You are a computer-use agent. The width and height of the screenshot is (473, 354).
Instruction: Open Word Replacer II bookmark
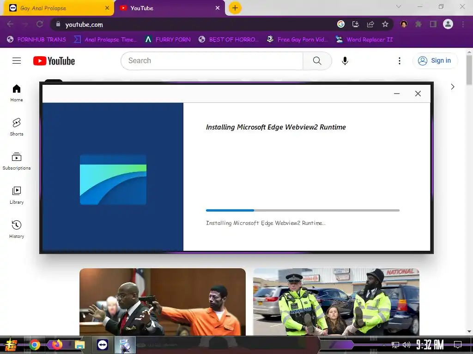(364, 40)
